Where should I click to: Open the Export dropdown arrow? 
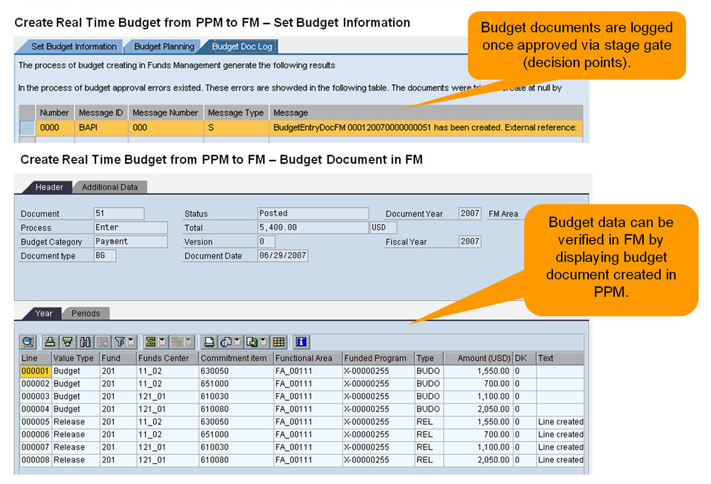click(x=263, y=342)
